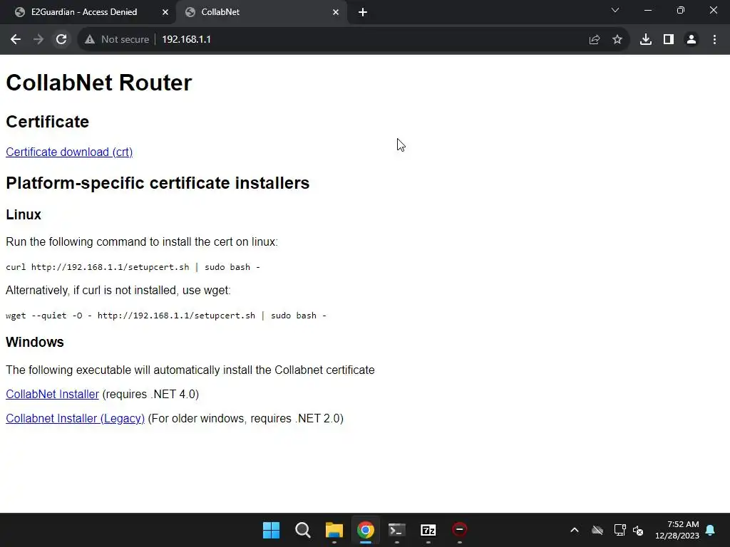The image size is (730, 547).
Task: Open the terminal taskbar icon
Action: 396,530
